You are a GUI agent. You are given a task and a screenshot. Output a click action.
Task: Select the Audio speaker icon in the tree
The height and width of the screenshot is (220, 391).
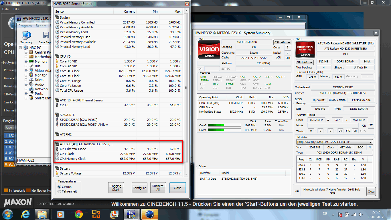point(31,85)
